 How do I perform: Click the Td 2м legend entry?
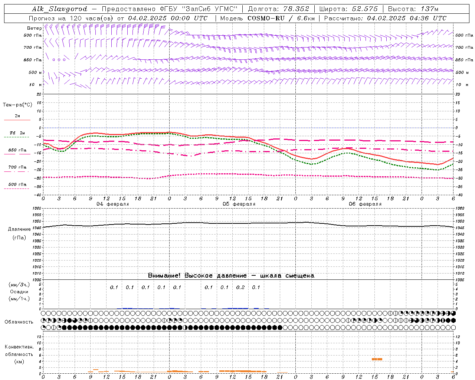17,133
